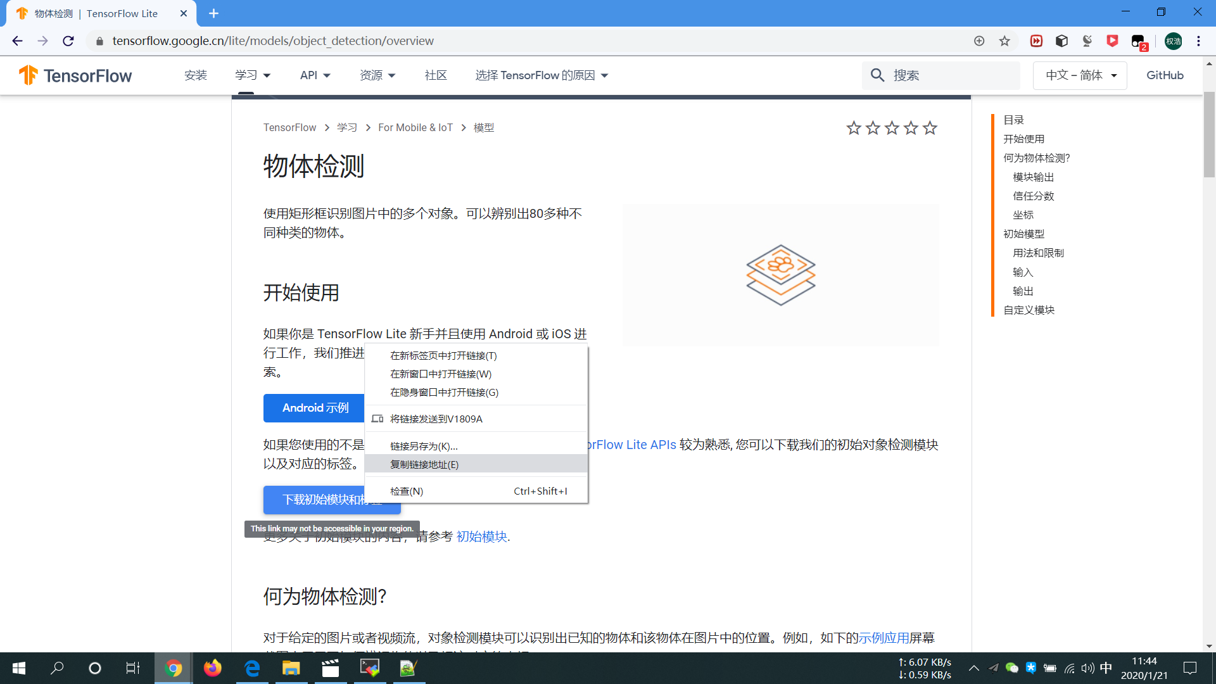The height and width of the screenshot is (684, 1216).
Task: Select 在新标签页中打开链接 from the context menu
Action: [443, 355]
